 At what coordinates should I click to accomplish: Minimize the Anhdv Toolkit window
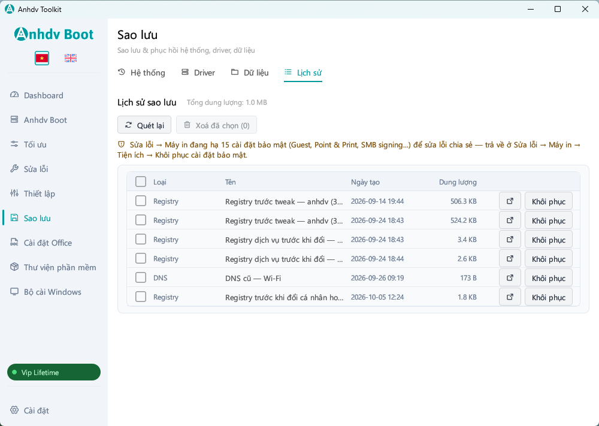coord(531,9)
